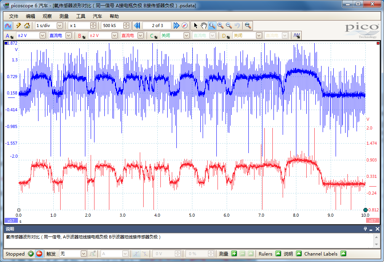Open channel A 直流电 coupling dropdown
Viewport: 384px width, 262px height.
pyautogui.click(x=69, y=36)
